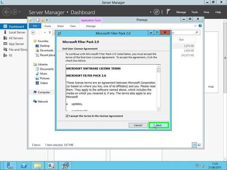Click Explorer back arrow button

pos(33,32)
